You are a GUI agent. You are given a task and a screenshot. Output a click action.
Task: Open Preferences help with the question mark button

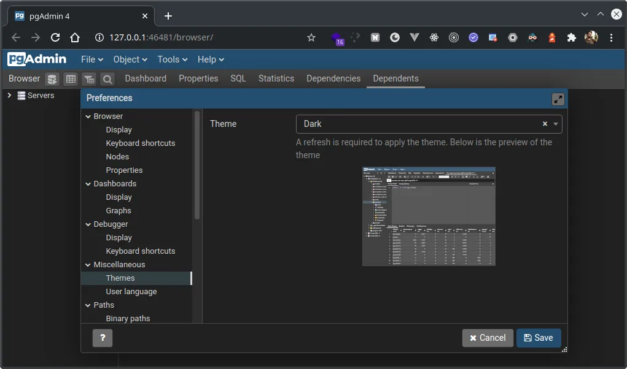[103, 338]
